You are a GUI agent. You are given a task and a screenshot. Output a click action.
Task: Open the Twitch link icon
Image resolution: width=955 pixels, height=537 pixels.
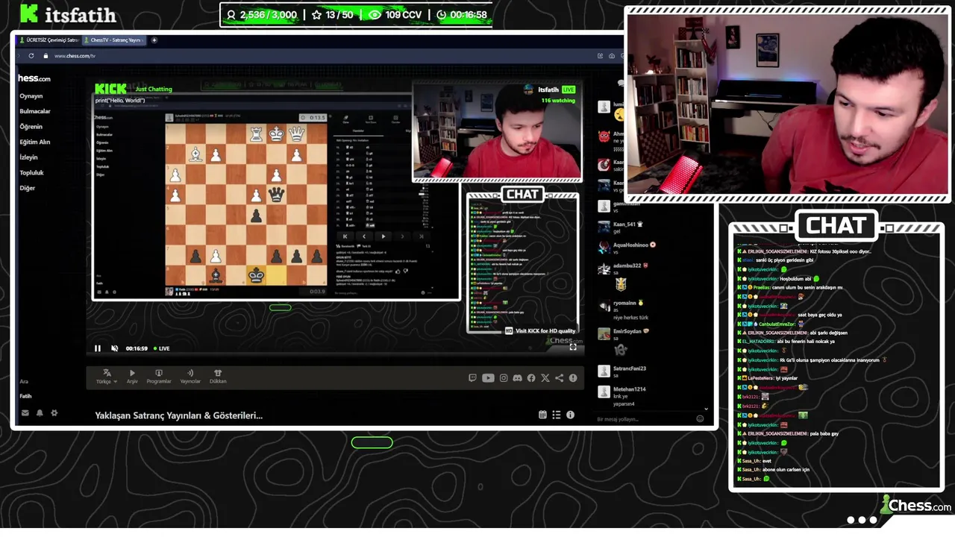(472, 378)
